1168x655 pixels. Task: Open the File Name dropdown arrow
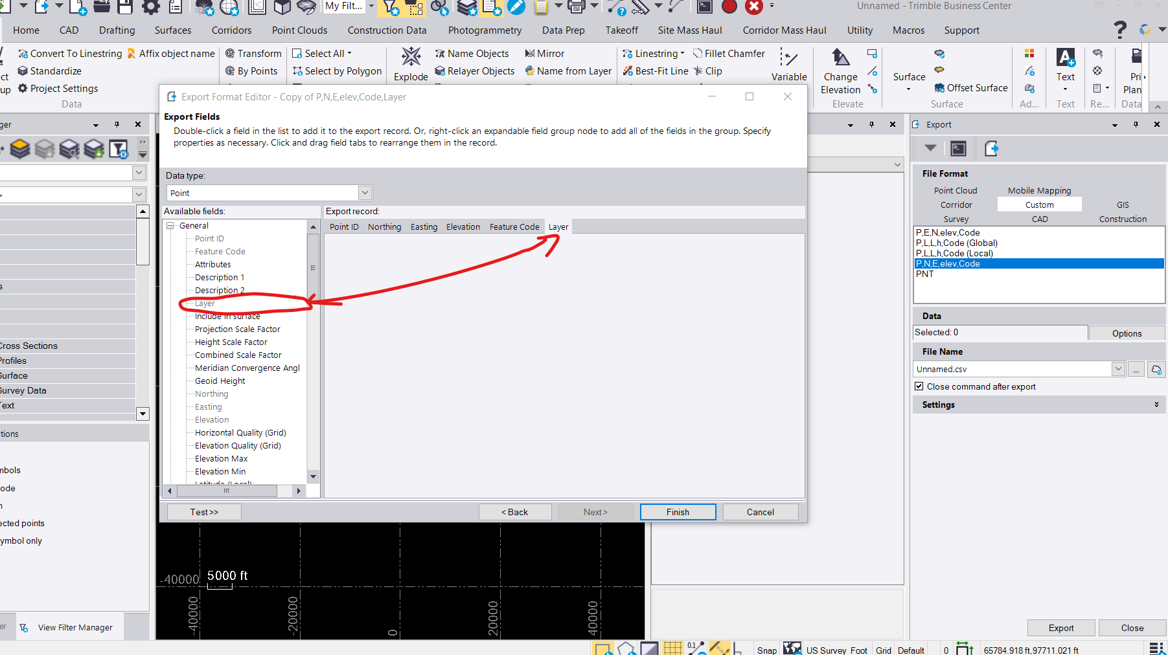point(1118,369)
